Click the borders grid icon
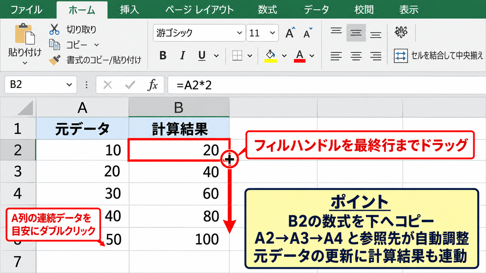Viewport: 486px width, 273px height. [237, 55]
